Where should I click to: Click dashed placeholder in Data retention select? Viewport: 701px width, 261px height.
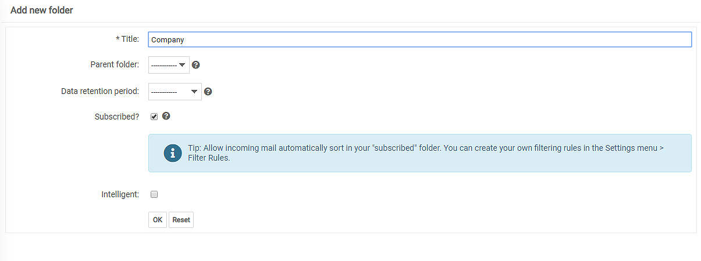pyautogui.click(x=163, y=92)
